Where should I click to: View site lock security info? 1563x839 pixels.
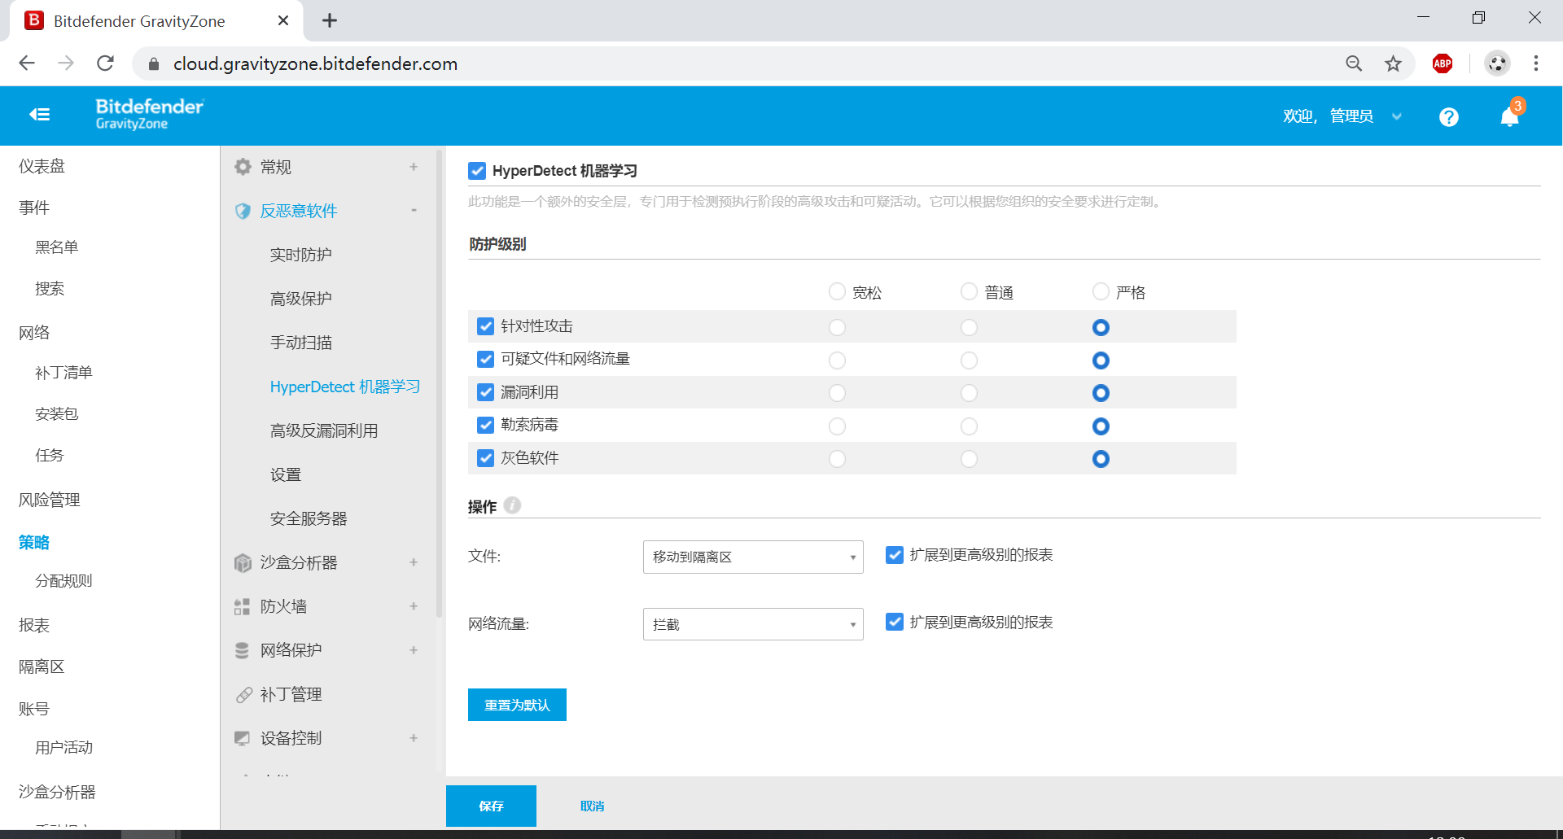[x=154, y=63]
